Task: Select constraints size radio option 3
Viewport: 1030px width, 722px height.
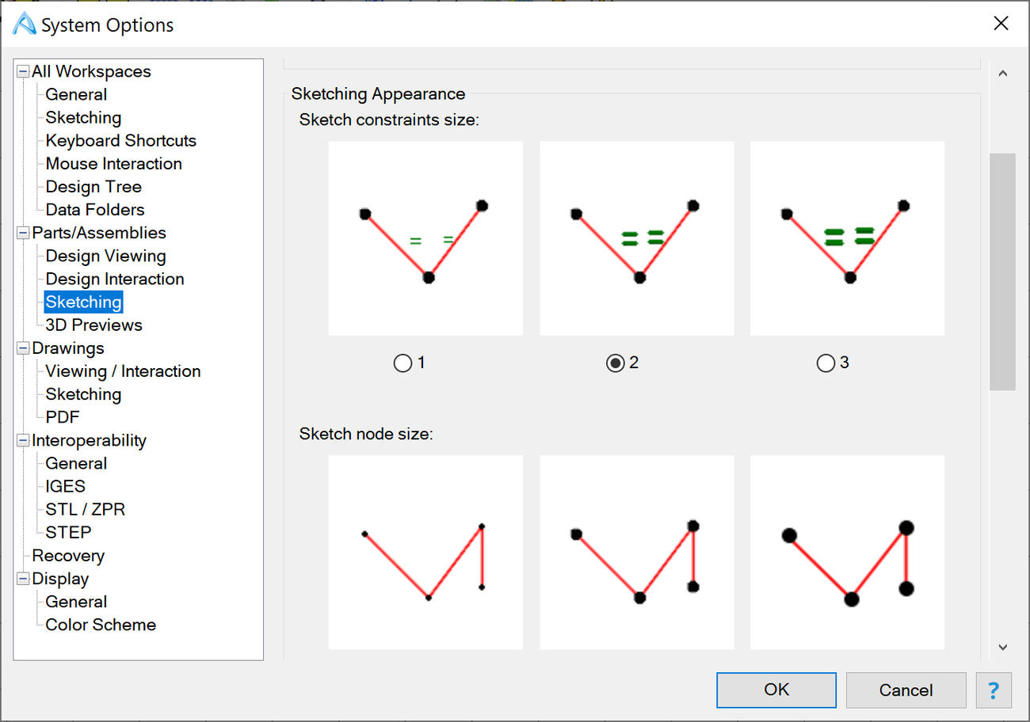Action: click(826, 363)
